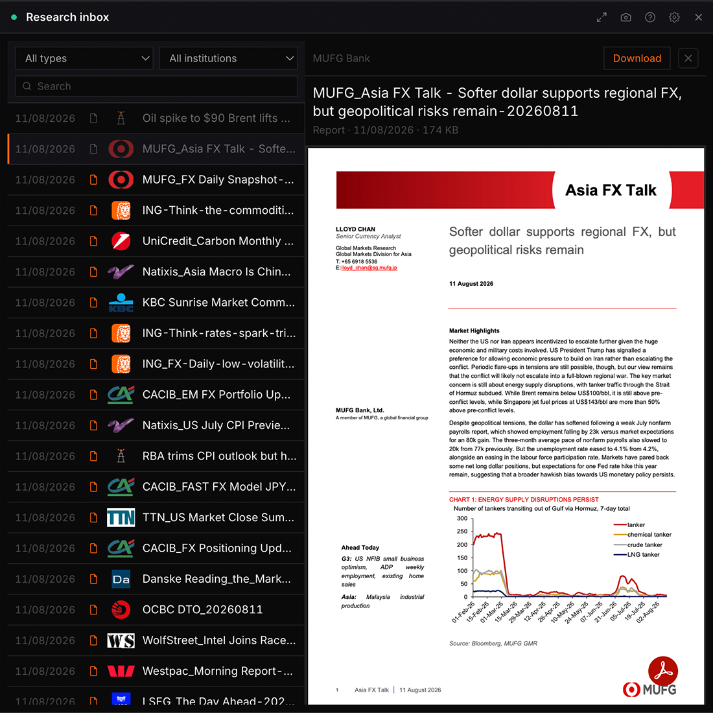Click the oil rig icon on RBA trims CPI row

(121, 456)
